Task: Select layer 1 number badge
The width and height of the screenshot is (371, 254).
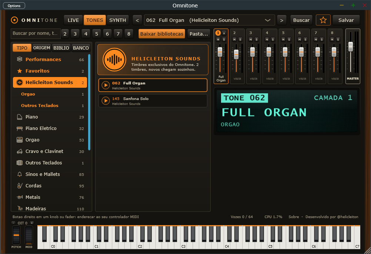Action: [x=218, y=33]
